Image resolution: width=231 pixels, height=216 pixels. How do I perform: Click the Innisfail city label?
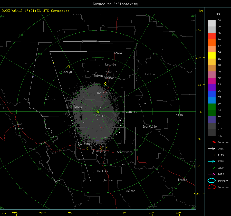point(103,93)
